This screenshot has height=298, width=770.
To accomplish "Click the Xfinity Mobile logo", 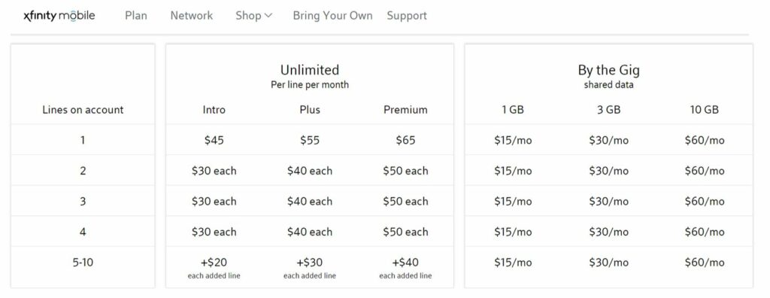I will [59, 16].
